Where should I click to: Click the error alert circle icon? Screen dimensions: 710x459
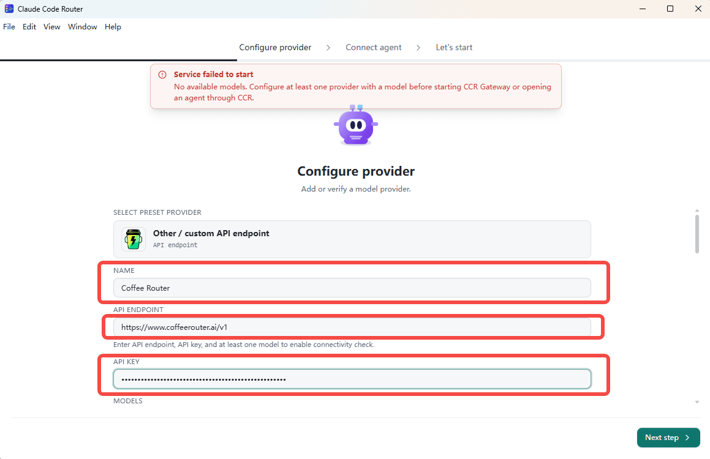pyautogui.click(x=162, y=75)
